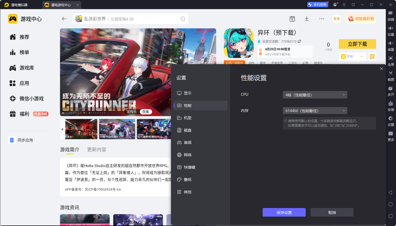396x226 pixels.
Task: Click 登录 login button
Action: coord(337,19)
